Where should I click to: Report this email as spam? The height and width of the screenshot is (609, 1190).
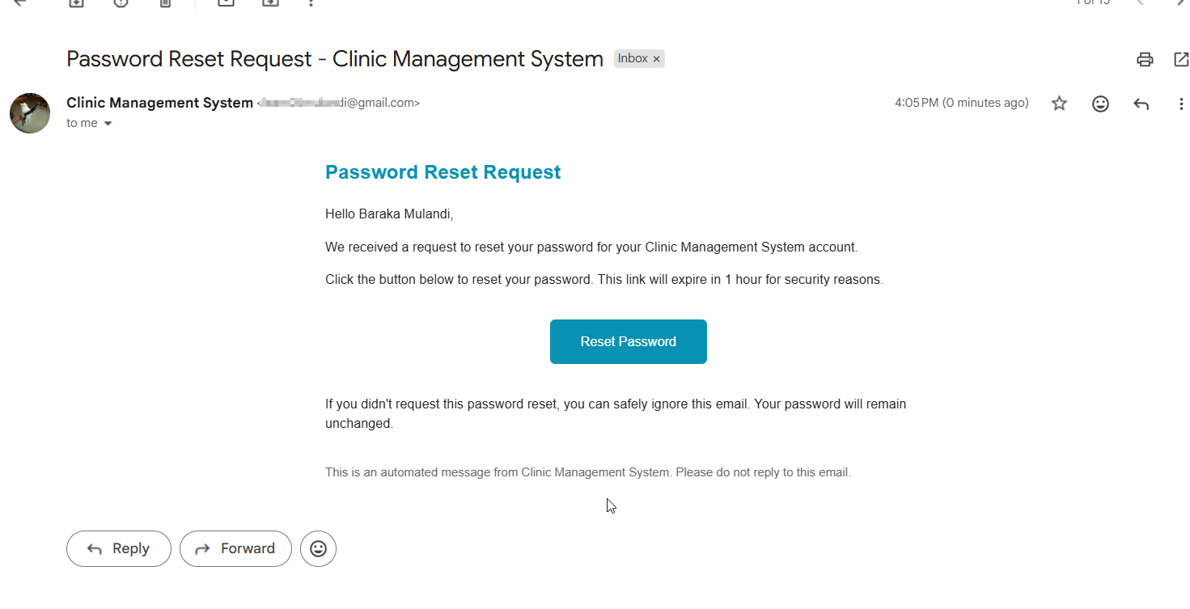coord(121,2)
